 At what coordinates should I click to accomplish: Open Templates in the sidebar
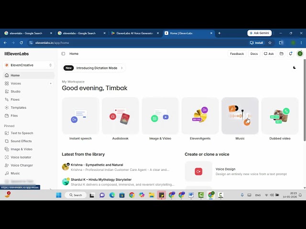[x=29, y=107]
